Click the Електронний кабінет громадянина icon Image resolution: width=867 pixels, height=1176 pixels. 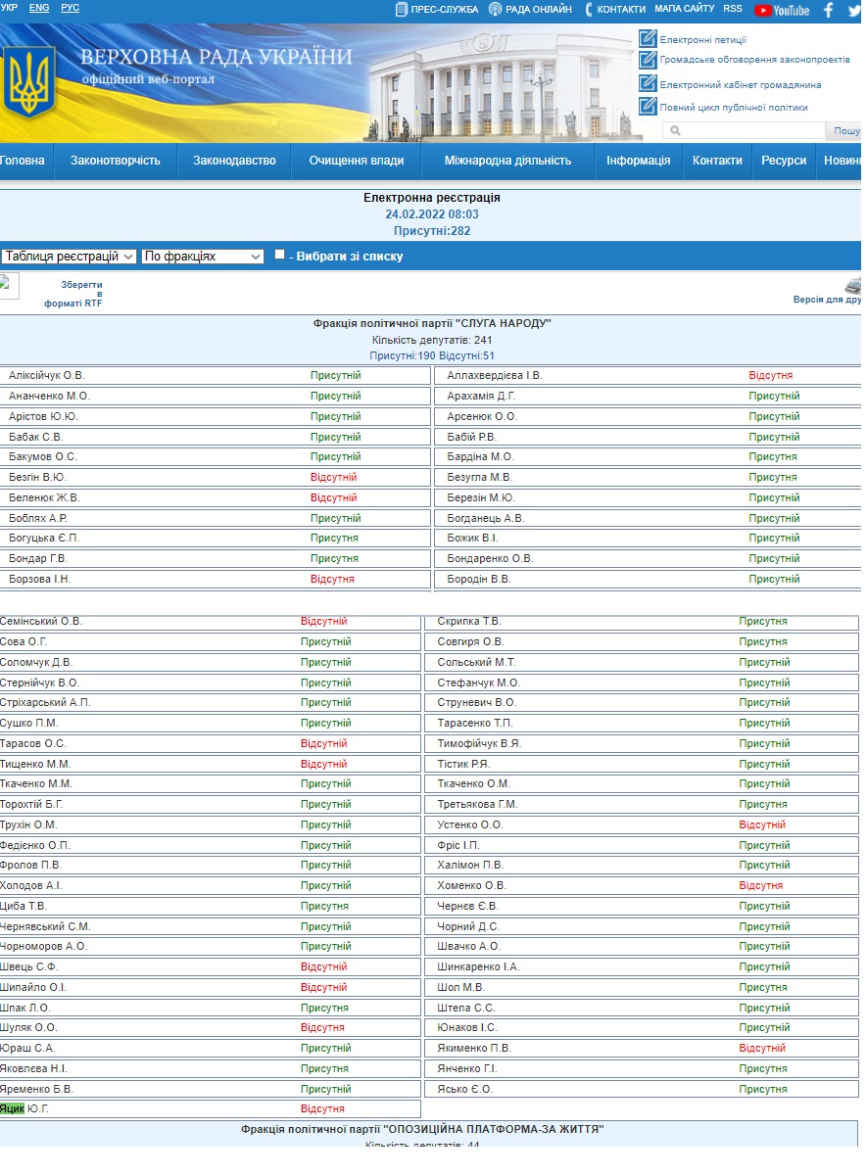[648, 84]
